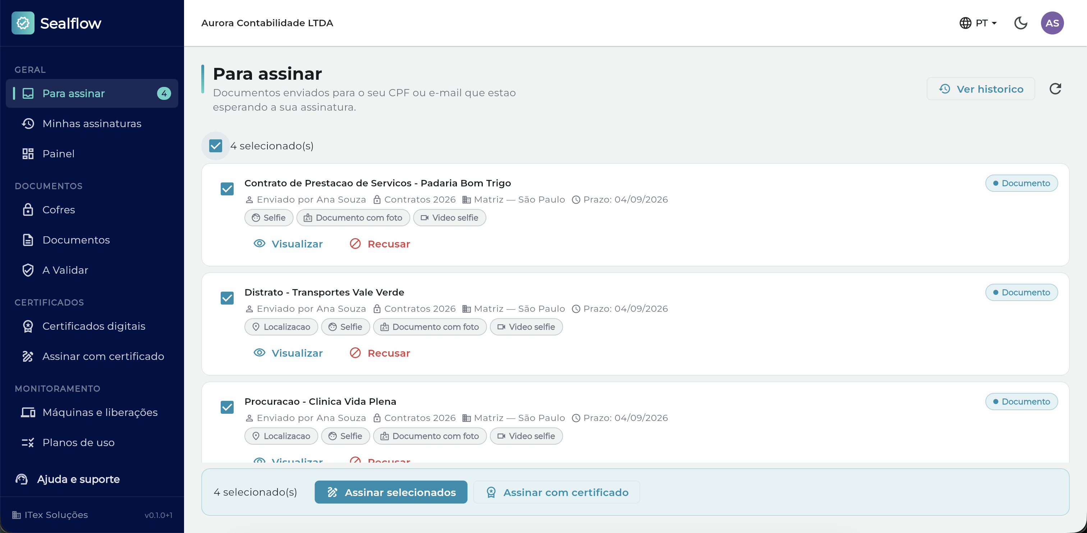Click Selfie chip on Distrato card
The height and width of the screenshot is (533, 1087).
[x=345, y=327]
